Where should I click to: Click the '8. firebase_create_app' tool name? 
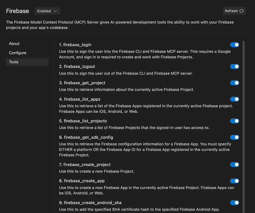[x=82, y=181]
